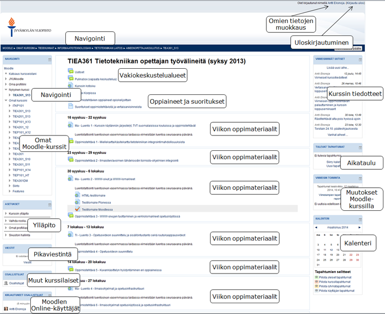
Task: Click the Lisää uusi aihe... link
Action: [x=338, y=68]
